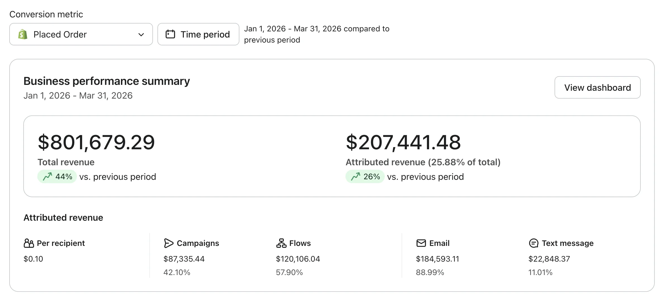Click the Business performance summary heading
Viewport: 664px width, 298px height.
click(x=107, y=81)
